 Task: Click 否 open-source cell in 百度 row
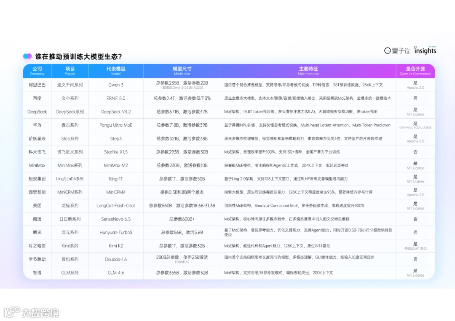coord(415,98)
